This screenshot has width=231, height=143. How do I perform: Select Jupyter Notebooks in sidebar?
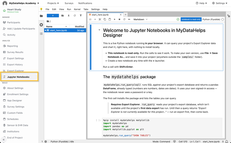click(x=19, y=77)
